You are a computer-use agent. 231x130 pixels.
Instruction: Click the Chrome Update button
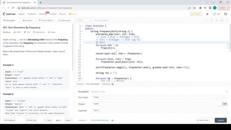tap(223, 8)
